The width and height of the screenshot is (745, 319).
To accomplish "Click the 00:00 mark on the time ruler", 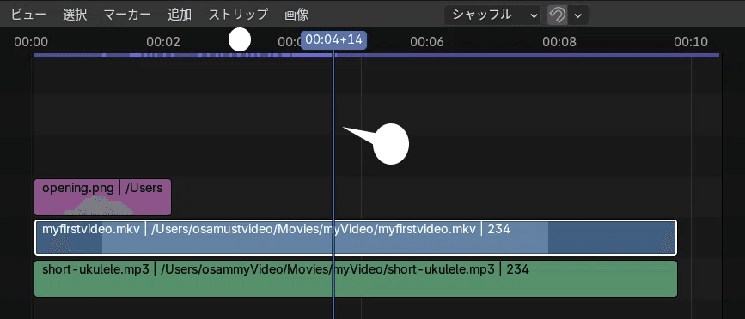I will coord(31,42).
